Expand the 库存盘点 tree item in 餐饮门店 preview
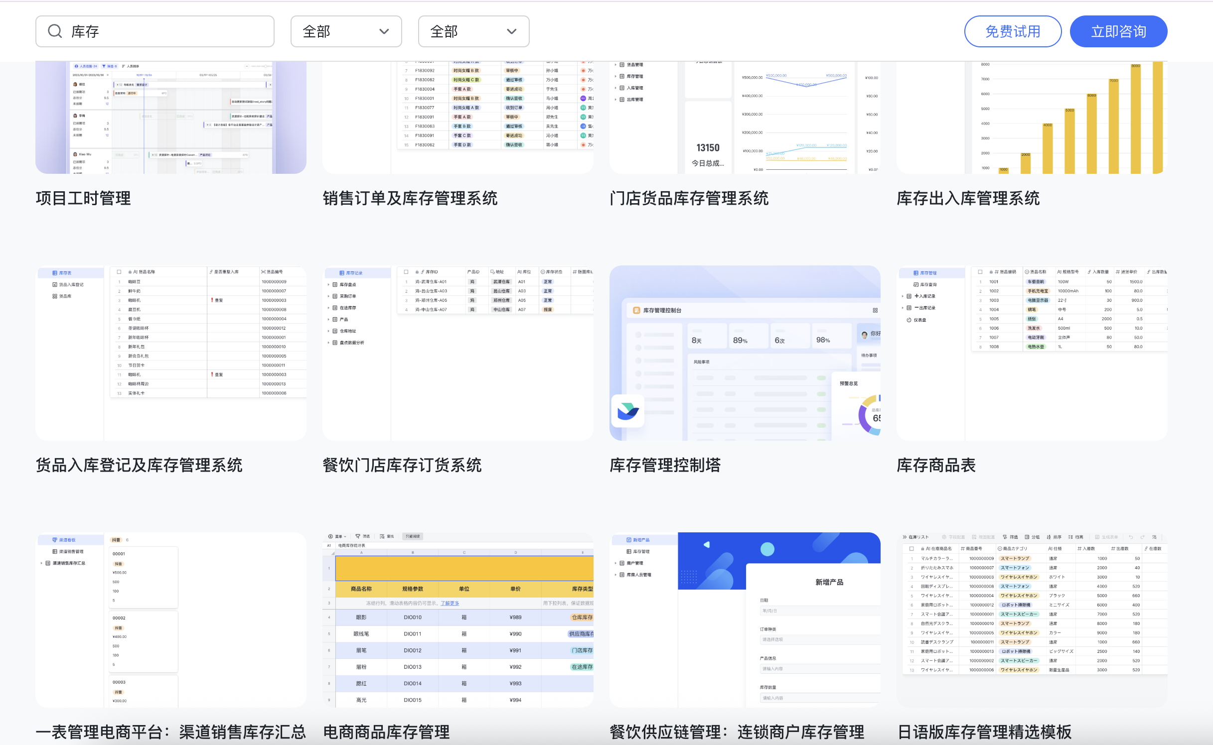The height and width of the screenshot is (745, 1213). (329, 285)
